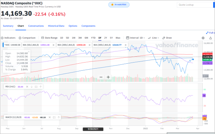
Task: Move the RSI panel down
Action: [32, 87]
